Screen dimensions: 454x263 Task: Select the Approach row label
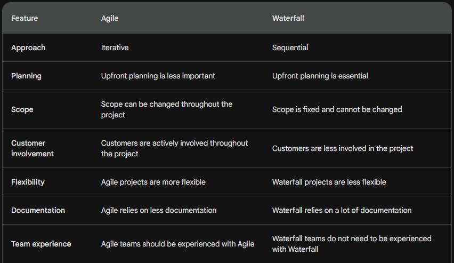pos(28,47)
